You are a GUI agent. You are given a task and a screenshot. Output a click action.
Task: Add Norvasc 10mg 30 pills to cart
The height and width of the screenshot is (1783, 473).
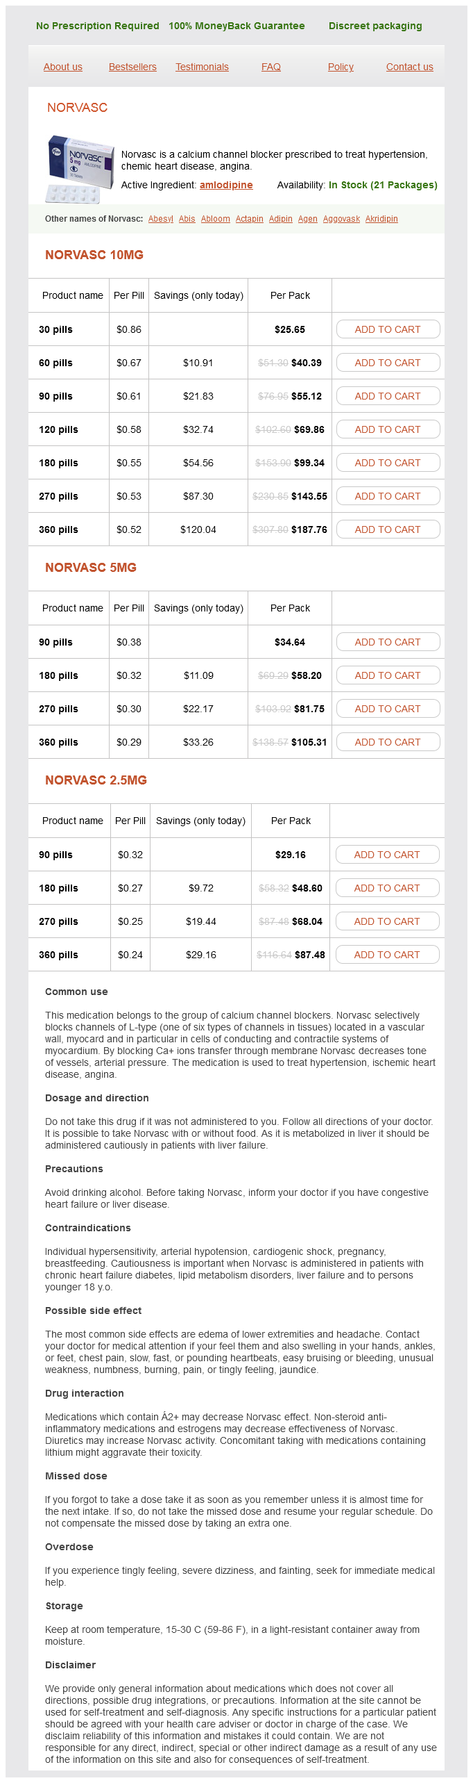pyautogui.click(x=388, y=329)
